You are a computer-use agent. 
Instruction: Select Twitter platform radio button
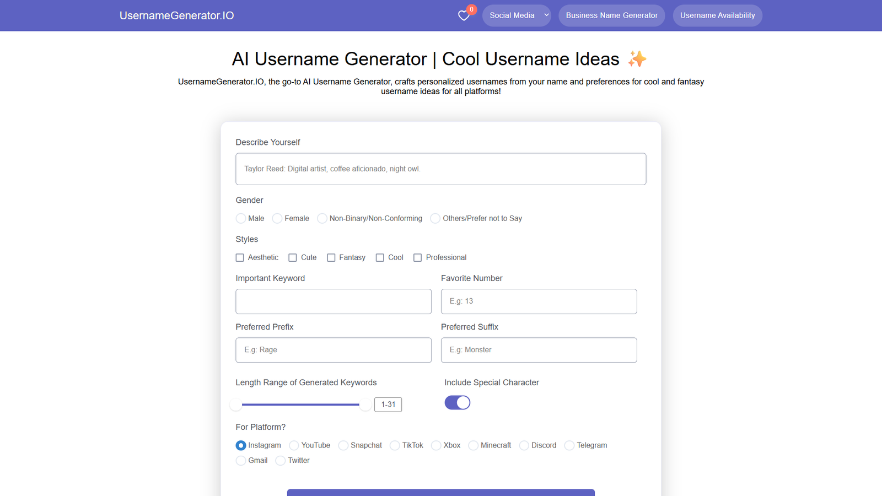click(281, 460)
